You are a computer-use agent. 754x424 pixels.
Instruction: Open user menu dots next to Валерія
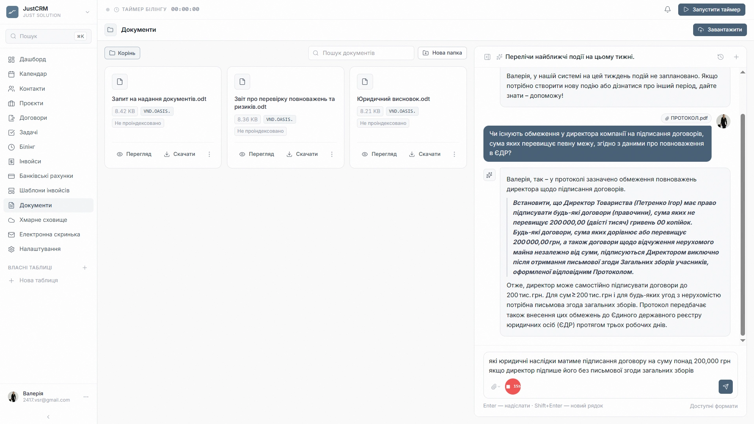pyautogui.click(x=86, y=397)
